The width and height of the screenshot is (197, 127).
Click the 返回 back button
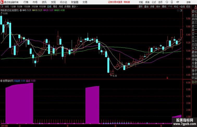pyautogui.click(x=188, y=7)
